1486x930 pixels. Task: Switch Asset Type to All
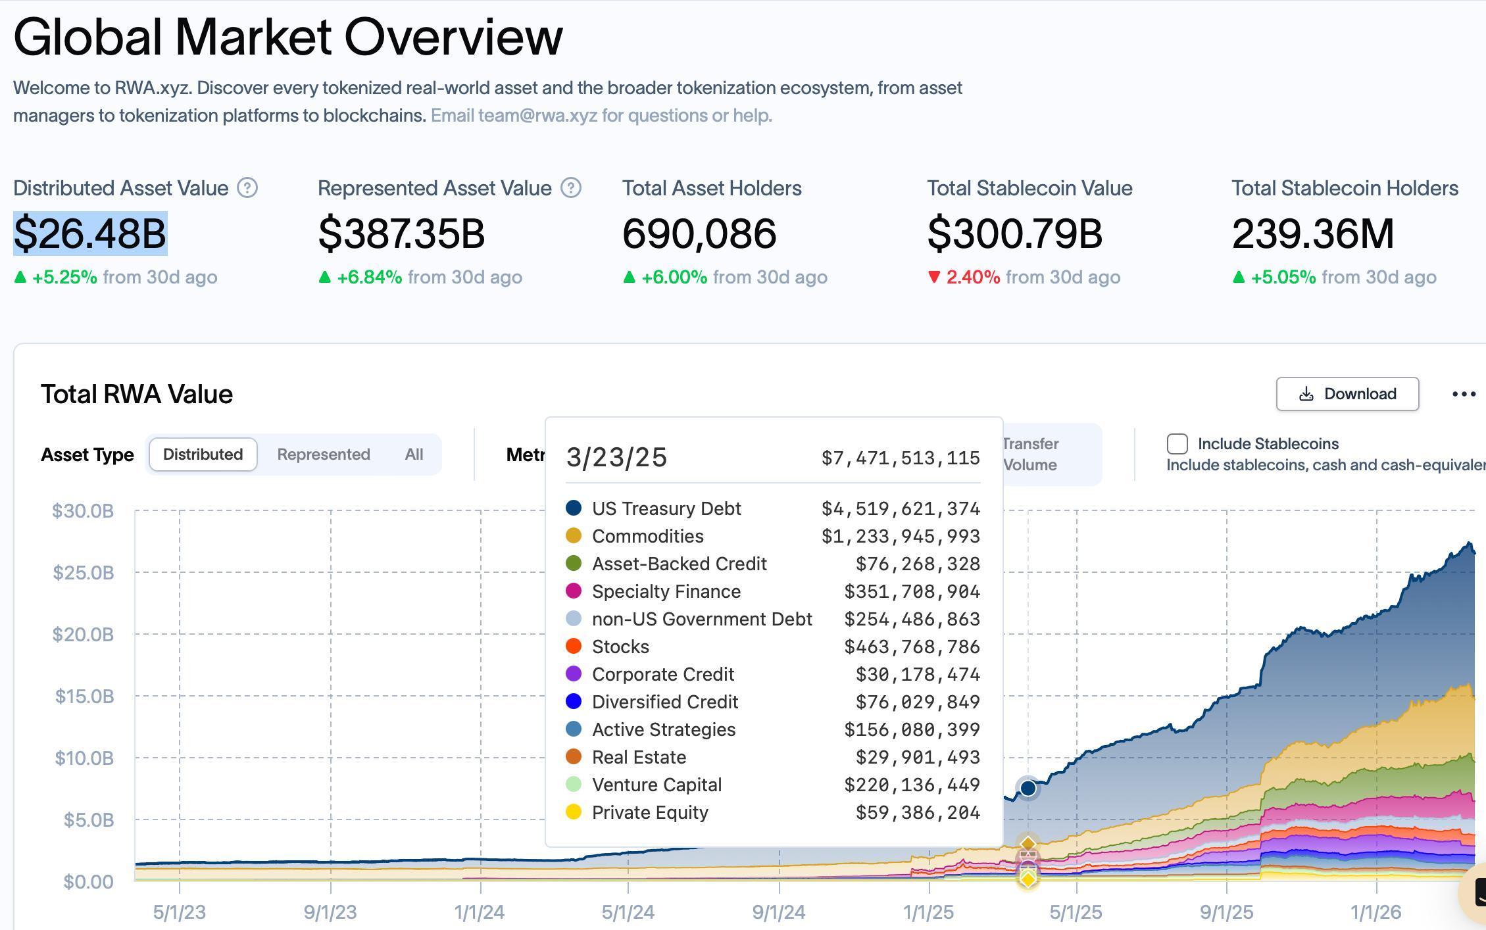click(x=412, y=454)
